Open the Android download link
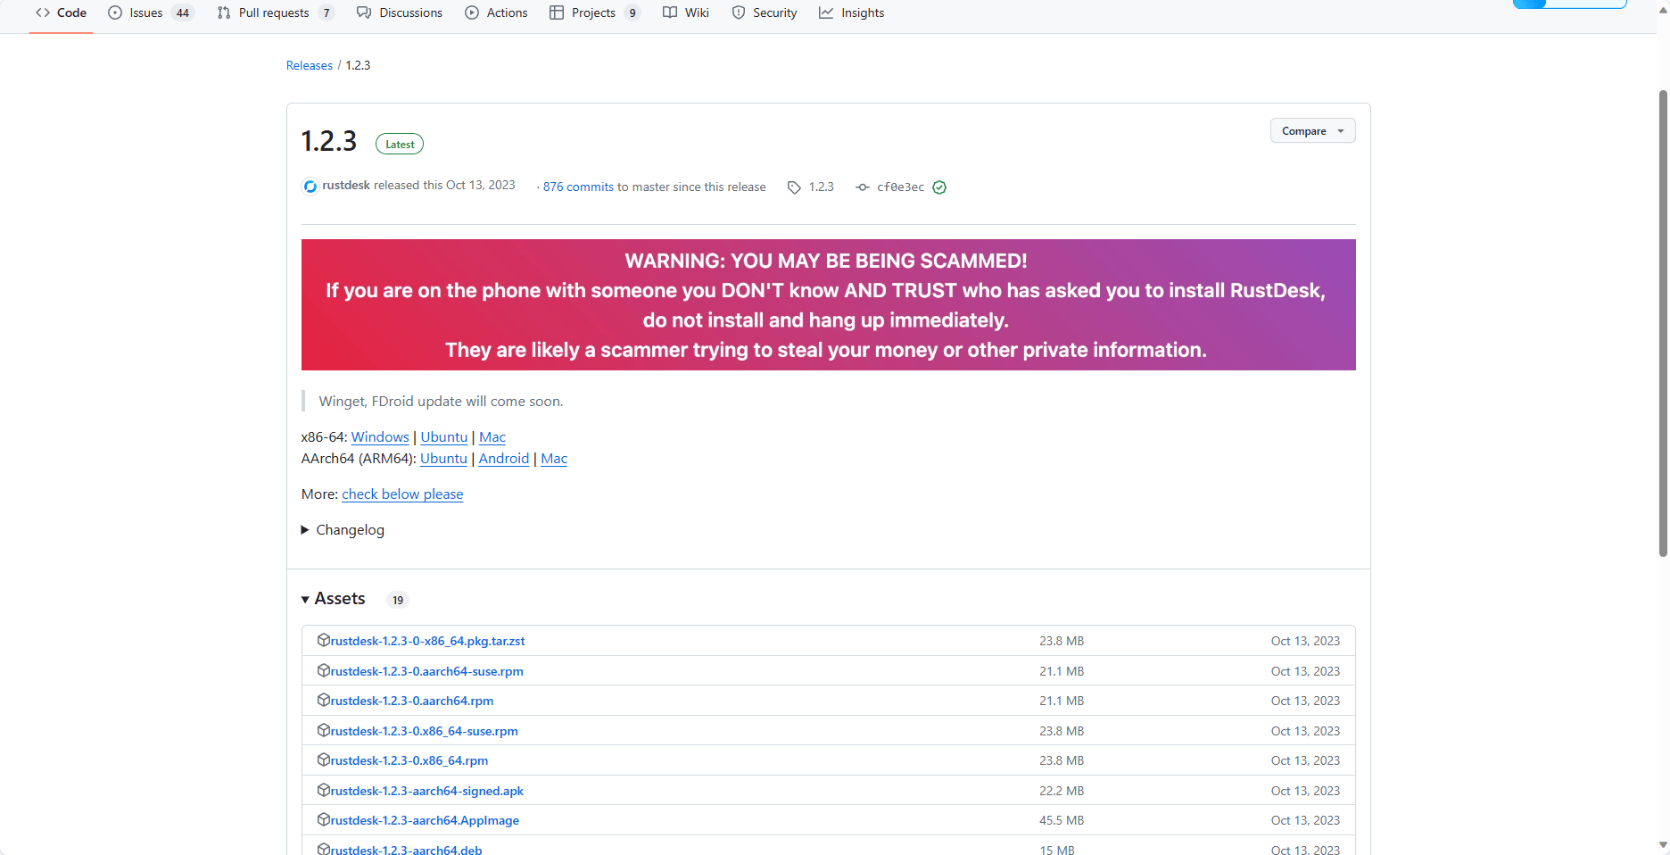The height and width of the screenshot is (855, 1670). [x=504, y=459]
